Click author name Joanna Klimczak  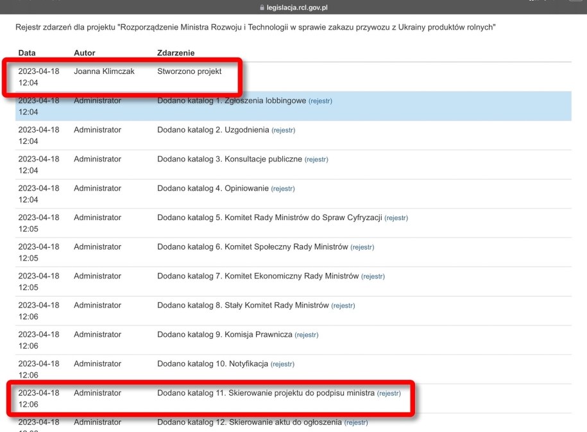pos(104,71)
